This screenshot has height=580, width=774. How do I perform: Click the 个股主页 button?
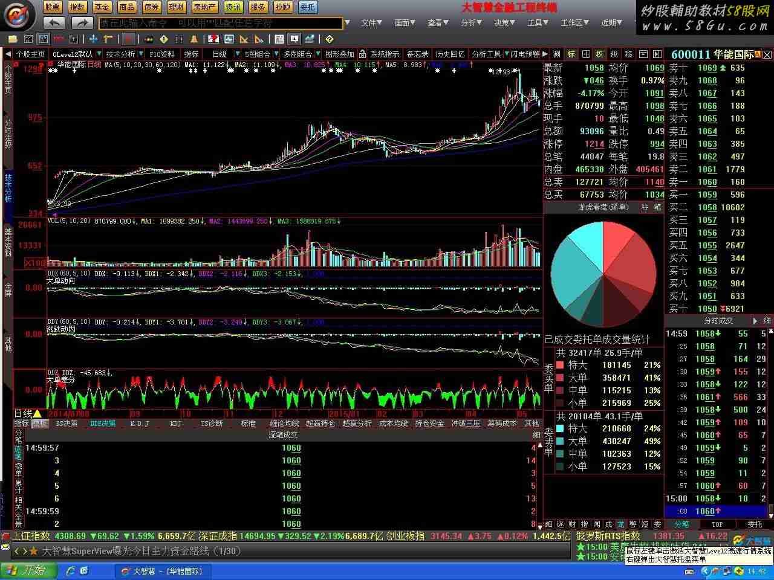click(x=30, y=54)
